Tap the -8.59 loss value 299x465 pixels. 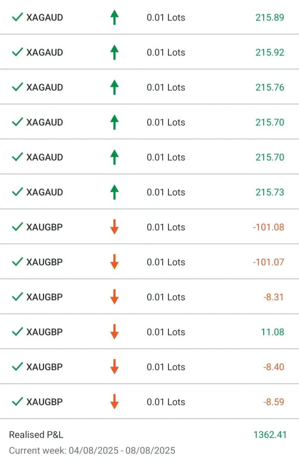coord(274,402)
